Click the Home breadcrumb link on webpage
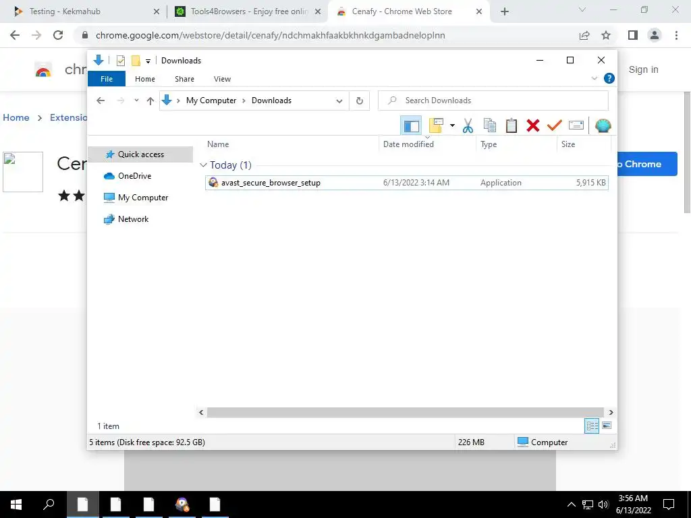 click(16, 117)
